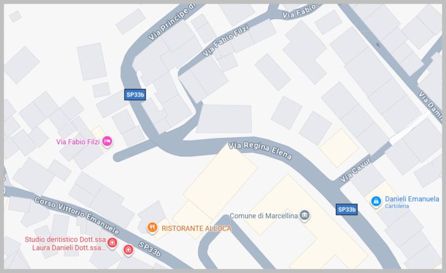Open the Danieli Emanuela Cartoleria label
The height and width of the screenshot is (273, 446).
(x=412, y=202)
